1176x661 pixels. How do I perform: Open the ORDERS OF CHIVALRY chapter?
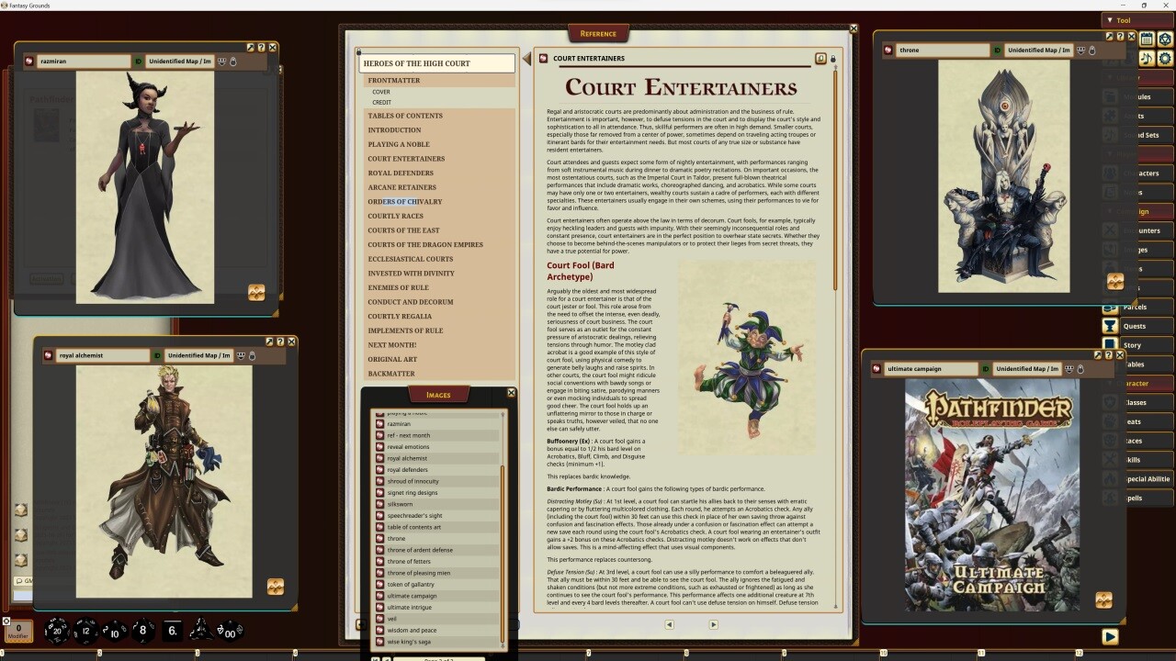pyautogui.click(x=404, y=201)
